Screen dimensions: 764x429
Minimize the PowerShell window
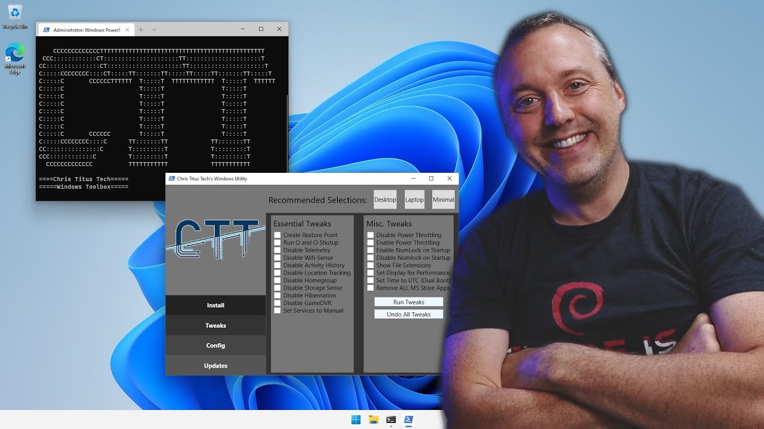coord(243,29)
